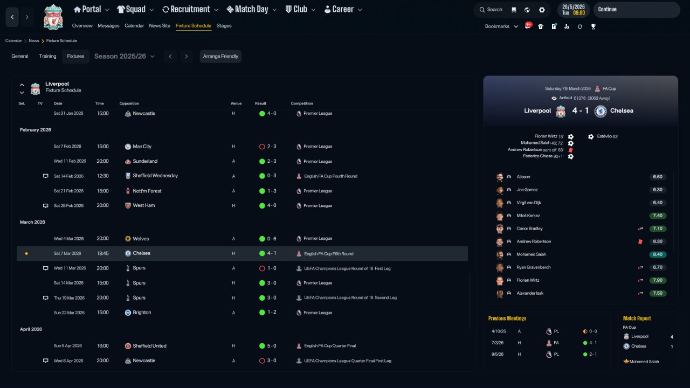Click the Brighton club crest
The image size is (690, 388).
[x=128, y=313]
